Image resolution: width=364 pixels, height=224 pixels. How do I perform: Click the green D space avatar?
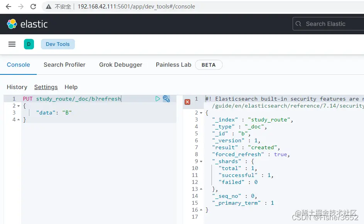coord(29,44)
